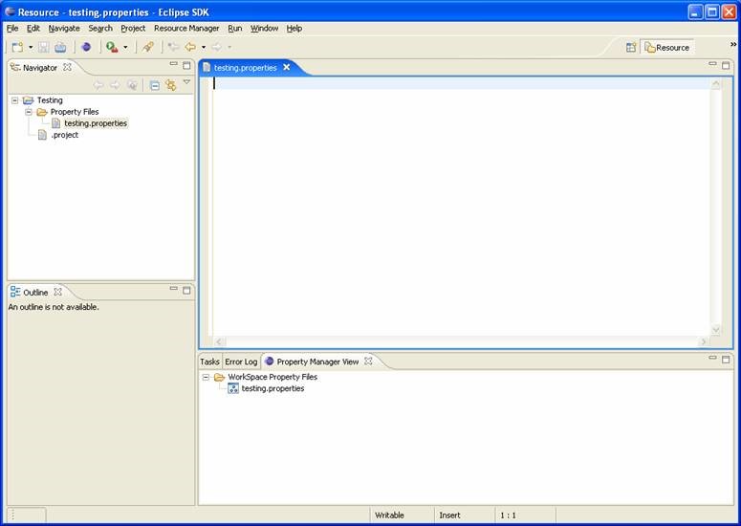This screenshot has width=741, height=526.
Task: Close the Property Manager View tab
Action: click(368, 362)
